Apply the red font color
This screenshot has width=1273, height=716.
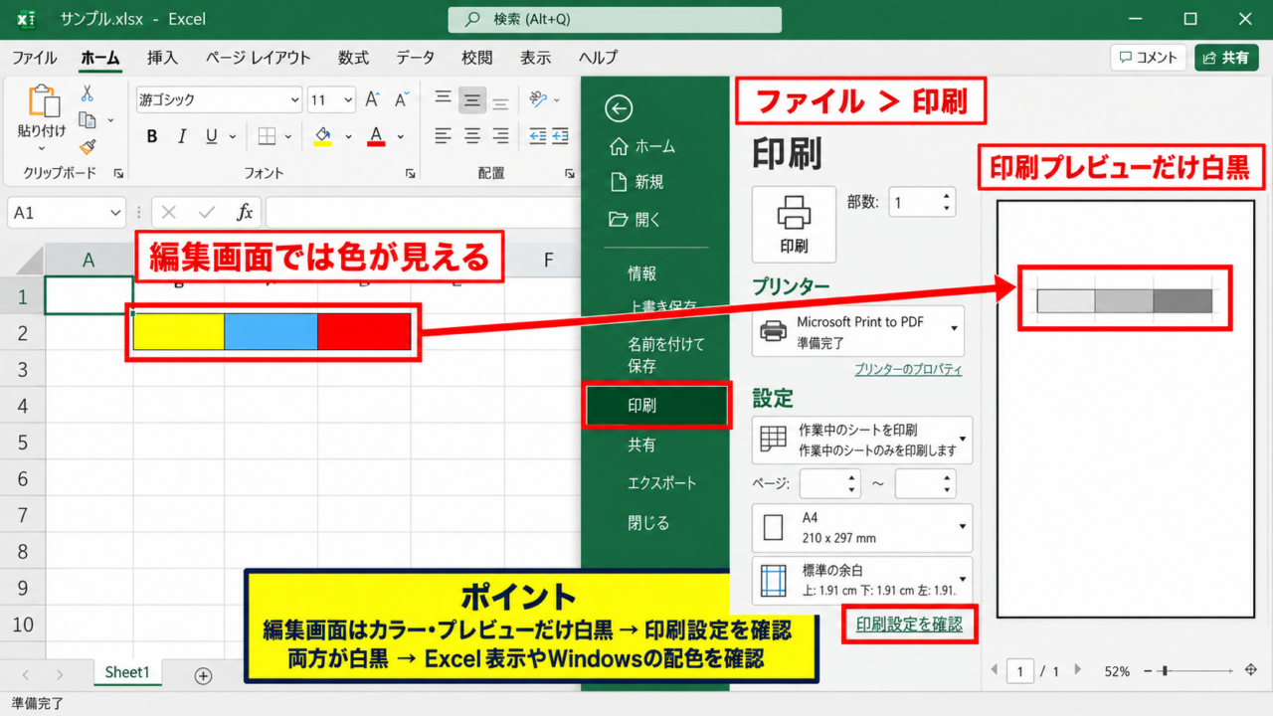[x=376, y=136]
